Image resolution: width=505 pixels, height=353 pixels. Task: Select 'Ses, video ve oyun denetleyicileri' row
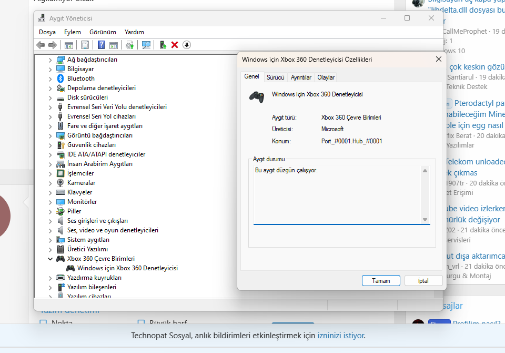coord(113,230)
